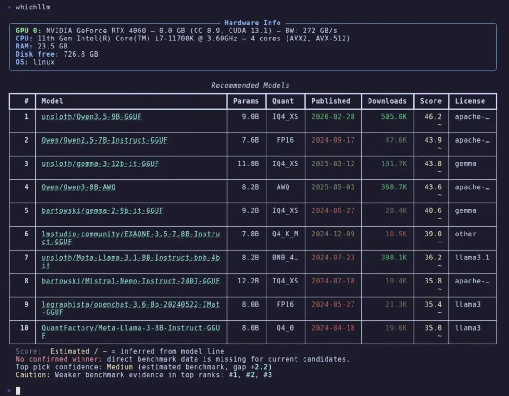Follow the bartowski Mistral-Nemo-Instruct-2407 link
509x396 pixels.
(131, 281)
